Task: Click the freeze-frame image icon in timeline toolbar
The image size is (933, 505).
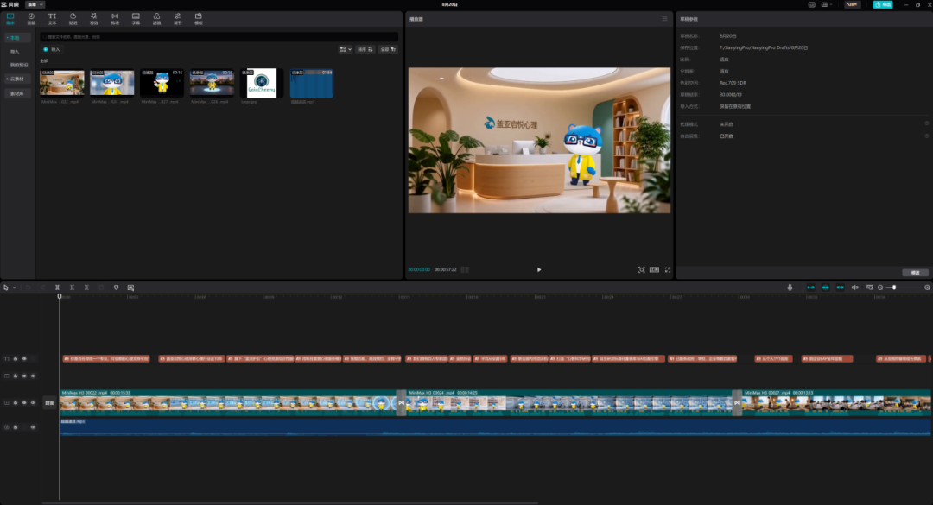Action: pyautogui.click(x=131, y=287)
